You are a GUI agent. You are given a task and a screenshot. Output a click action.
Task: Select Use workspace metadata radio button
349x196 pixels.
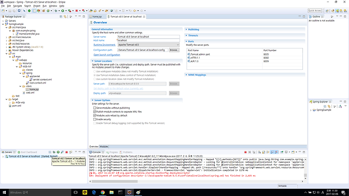(95, 71)
